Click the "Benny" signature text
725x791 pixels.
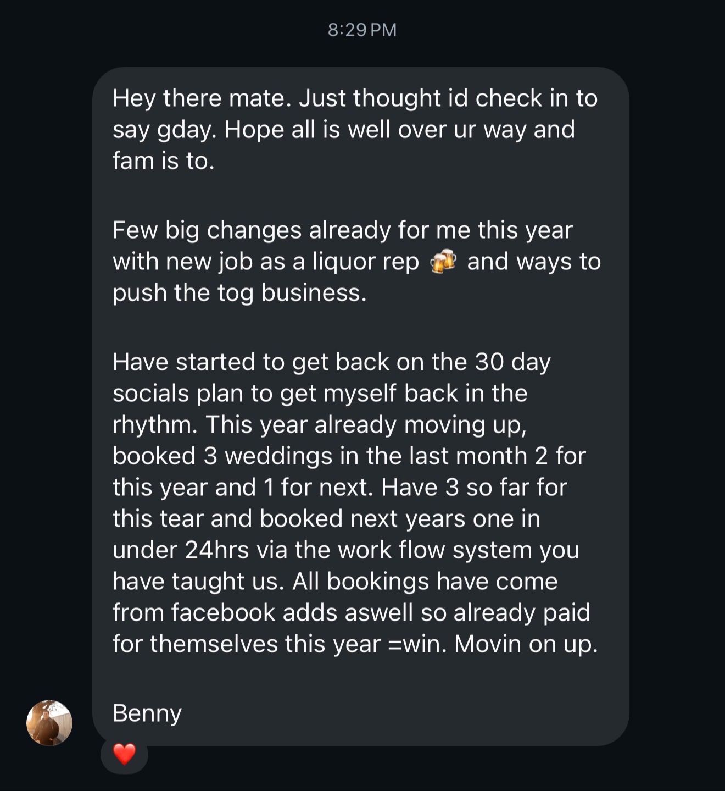click(147, 713)
